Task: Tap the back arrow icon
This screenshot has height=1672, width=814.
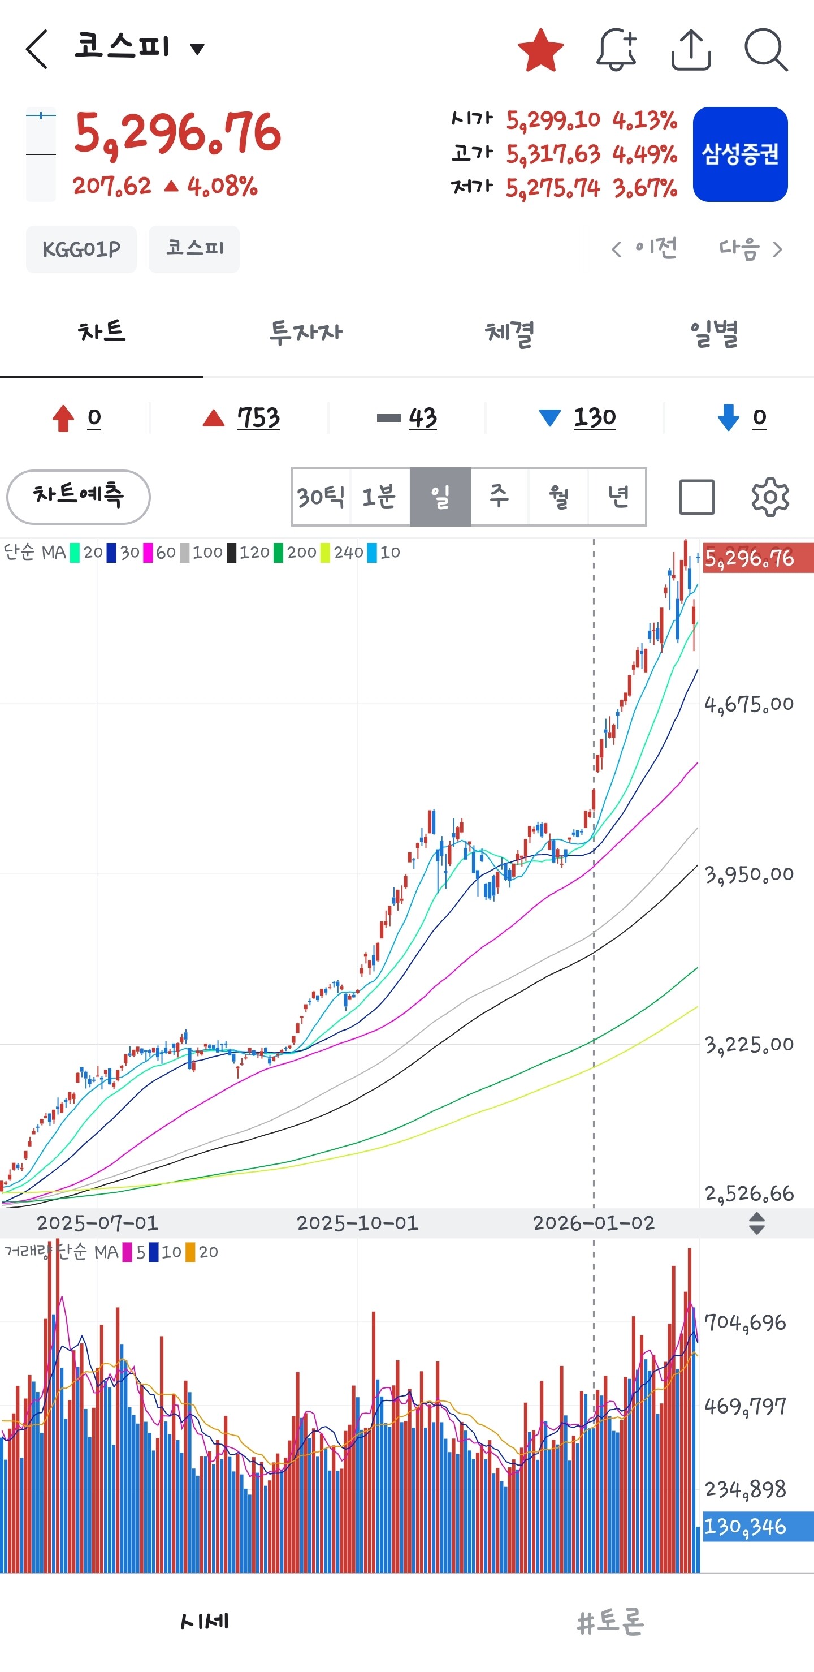Action: click(x=37, y=49)
